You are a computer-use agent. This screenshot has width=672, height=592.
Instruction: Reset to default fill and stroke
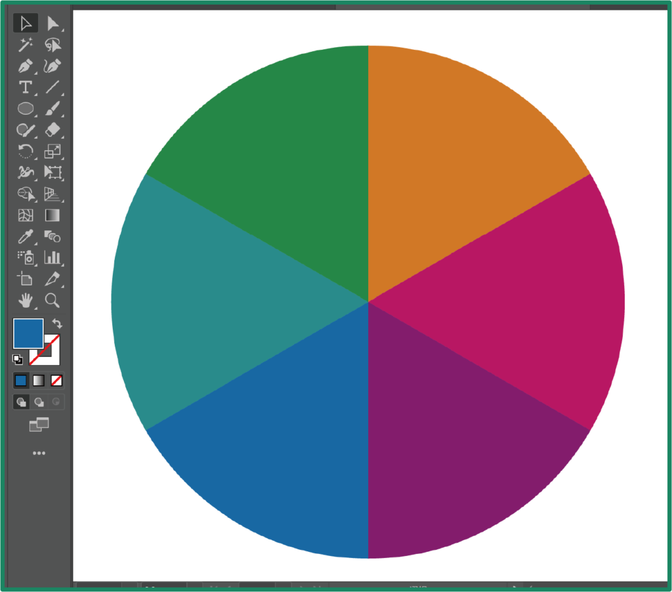coord(18,359)
